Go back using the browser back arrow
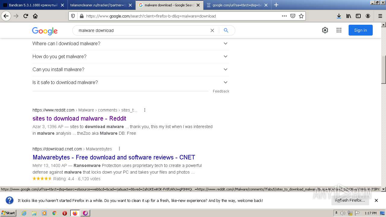Image resolution: width=386 pixels, height=217 pixels. [6, 16]
